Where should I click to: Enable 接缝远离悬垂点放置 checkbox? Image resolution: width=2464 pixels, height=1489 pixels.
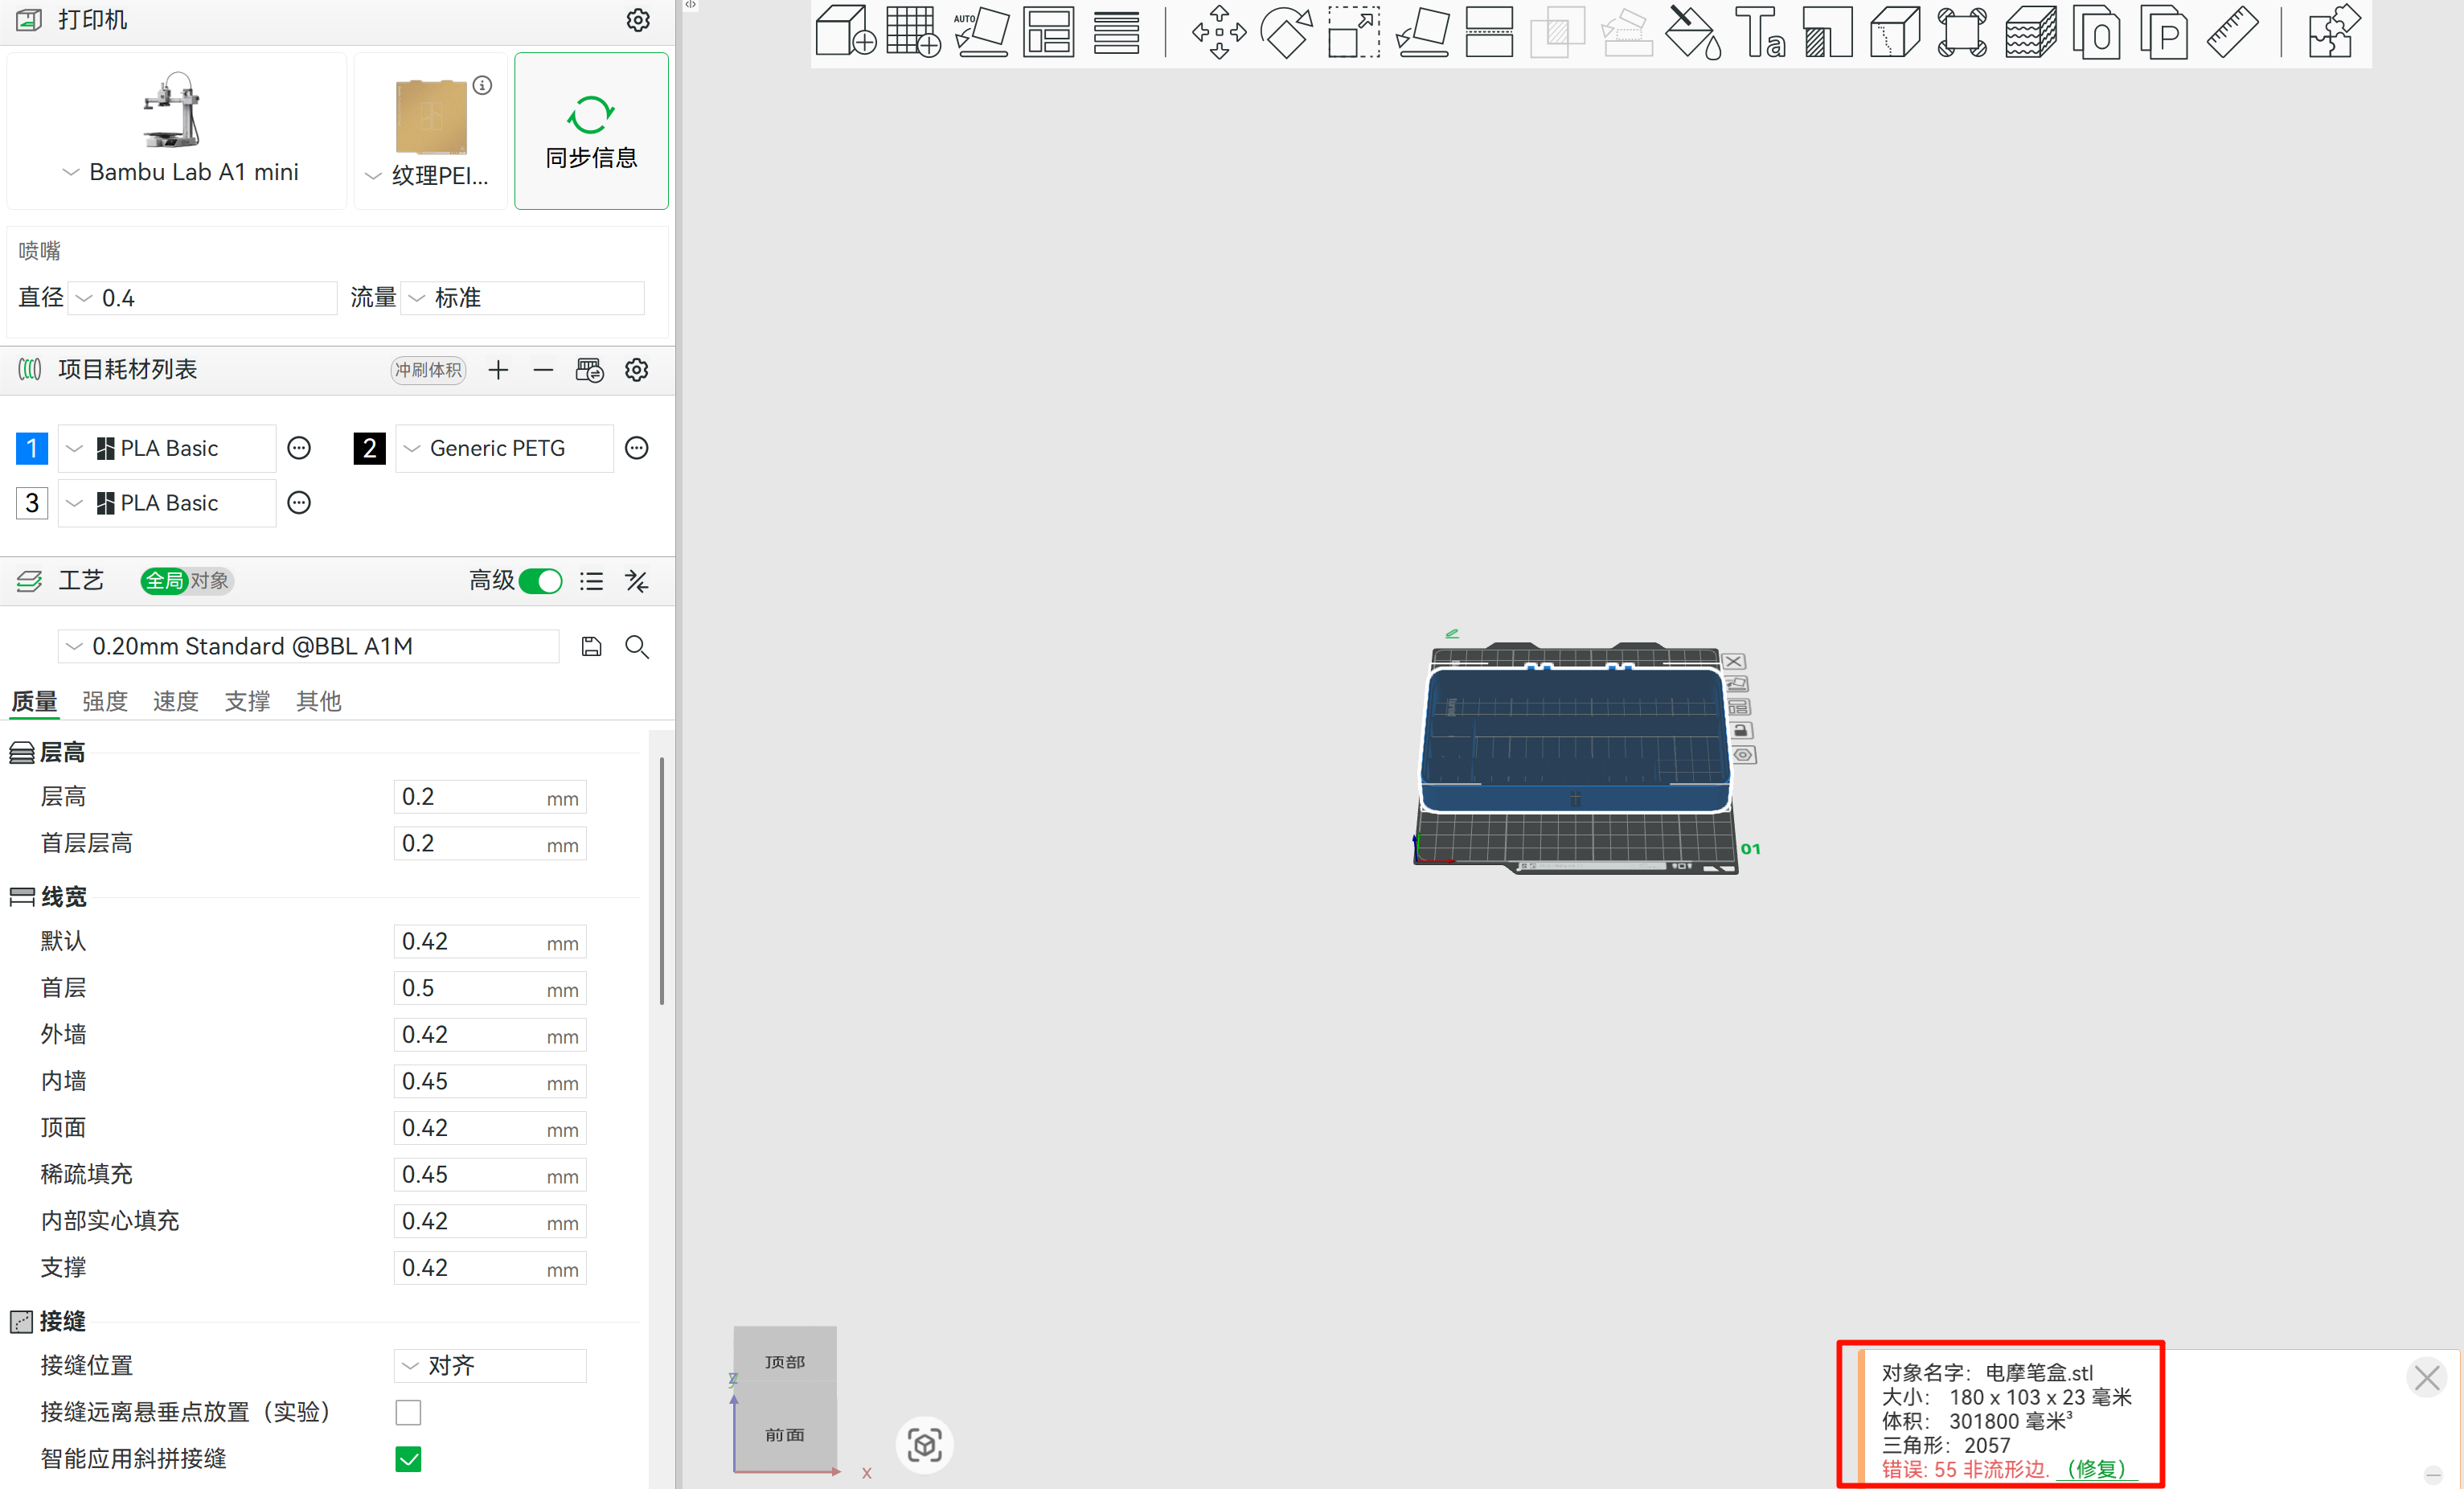tap(408, 1412)
